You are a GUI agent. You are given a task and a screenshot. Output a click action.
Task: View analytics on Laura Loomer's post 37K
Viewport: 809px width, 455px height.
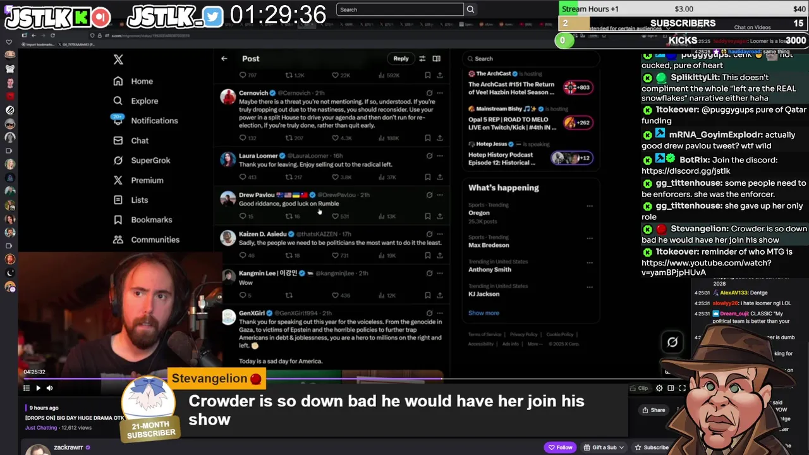point(386,177)
